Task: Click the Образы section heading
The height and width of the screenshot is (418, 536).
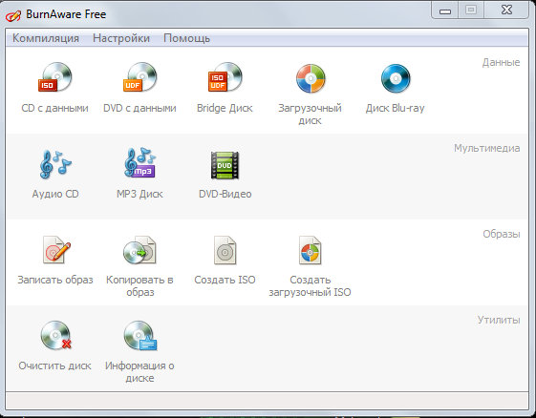Action: [502, 234]
